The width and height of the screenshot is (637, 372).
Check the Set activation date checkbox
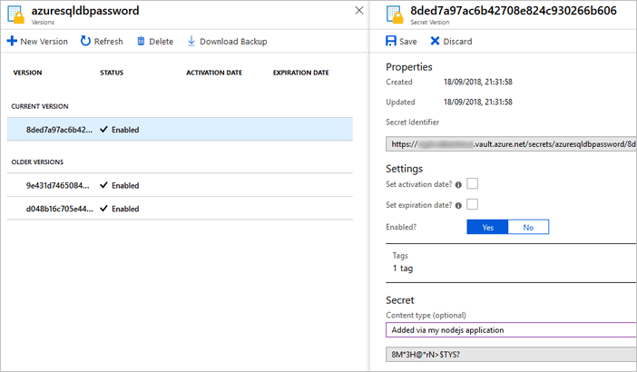tap(473, 184)
